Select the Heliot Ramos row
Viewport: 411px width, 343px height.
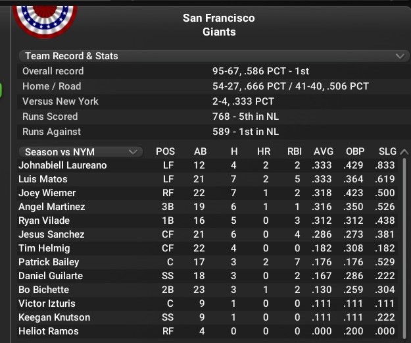pyautogui.click(x=207, y=331)
